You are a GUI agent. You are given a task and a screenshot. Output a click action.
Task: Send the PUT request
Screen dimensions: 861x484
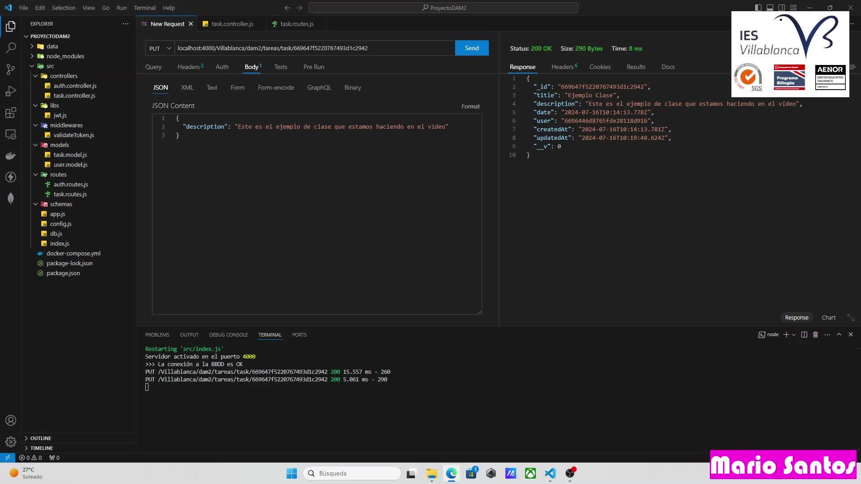471,48
